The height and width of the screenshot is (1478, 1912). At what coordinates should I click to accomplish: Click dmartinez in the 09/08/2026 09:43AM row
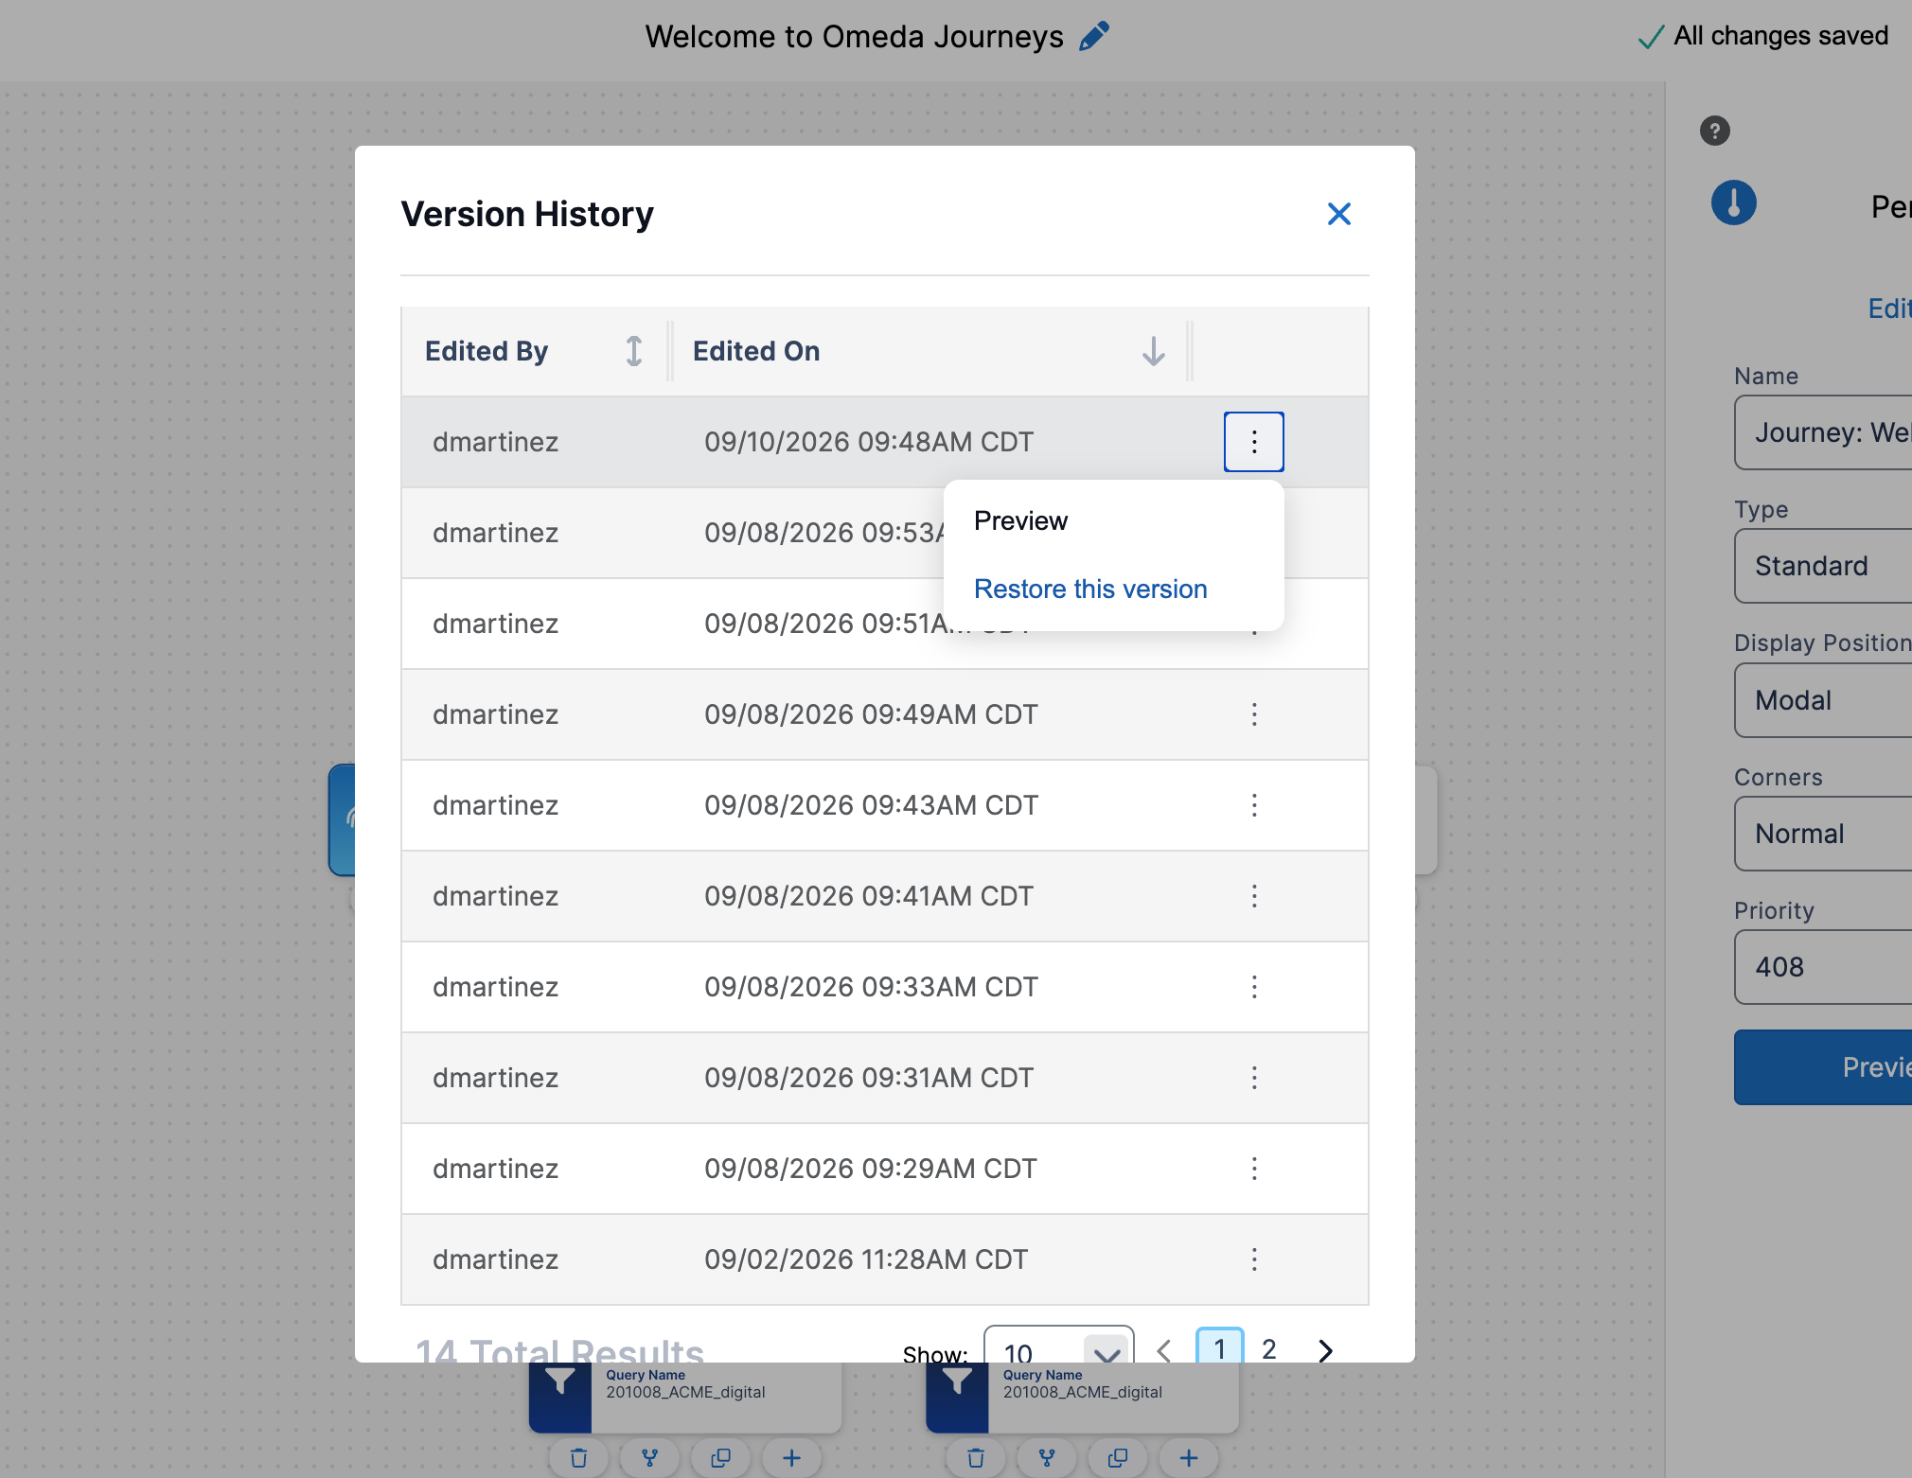(x=495, y=805)
